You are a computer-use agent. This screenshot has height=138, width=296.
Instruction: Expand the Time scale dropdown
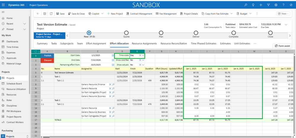tap(143, 55)
